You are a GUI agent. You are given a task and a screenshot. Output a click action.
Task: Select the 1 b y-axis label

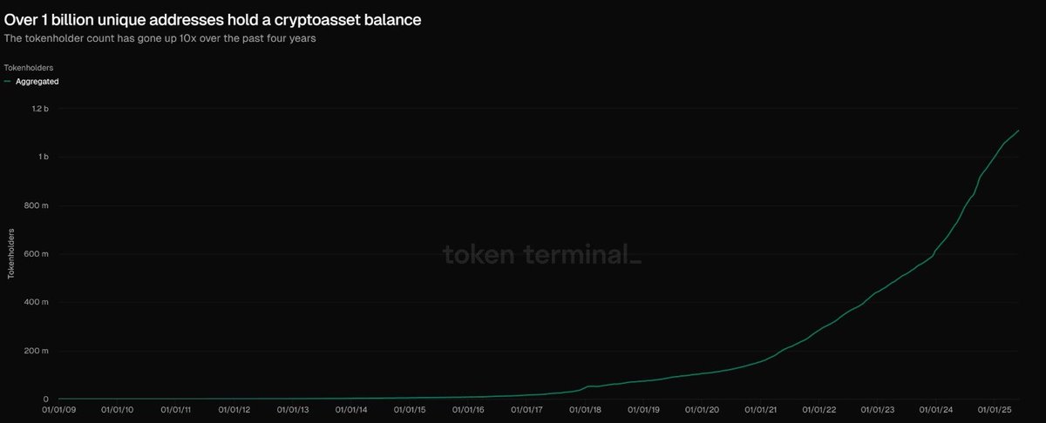43,158
